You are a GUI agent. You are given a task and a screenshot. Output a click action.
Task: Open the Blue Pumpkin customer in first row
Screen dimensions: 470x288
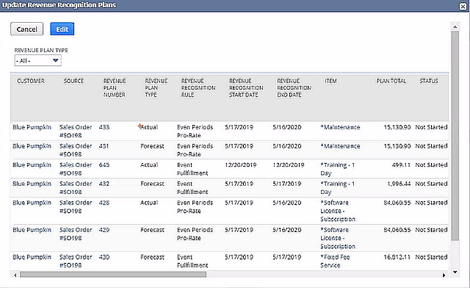[32, 127]
